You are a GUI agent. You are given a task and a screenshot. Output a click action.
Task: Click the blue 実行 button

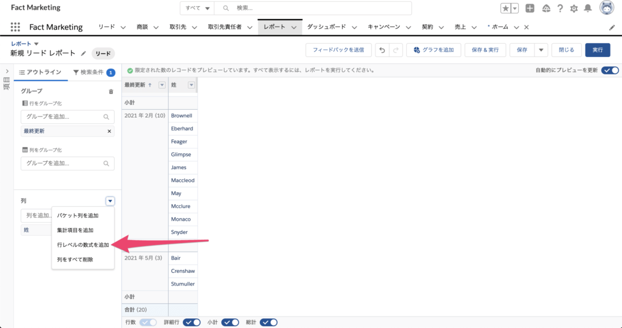coord(598,50)
